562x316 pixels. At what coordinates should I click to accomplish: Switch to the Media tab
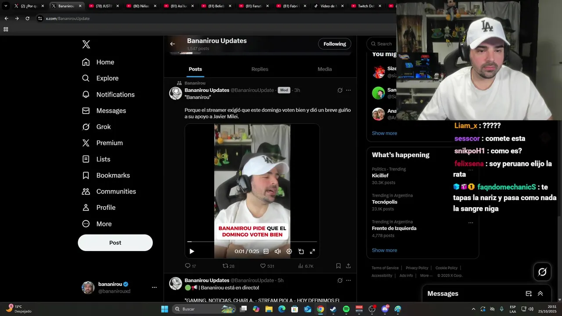click(324, 69)
